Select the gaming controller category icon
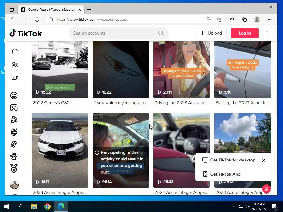283x212 pixels. click(x=14, y=108)
